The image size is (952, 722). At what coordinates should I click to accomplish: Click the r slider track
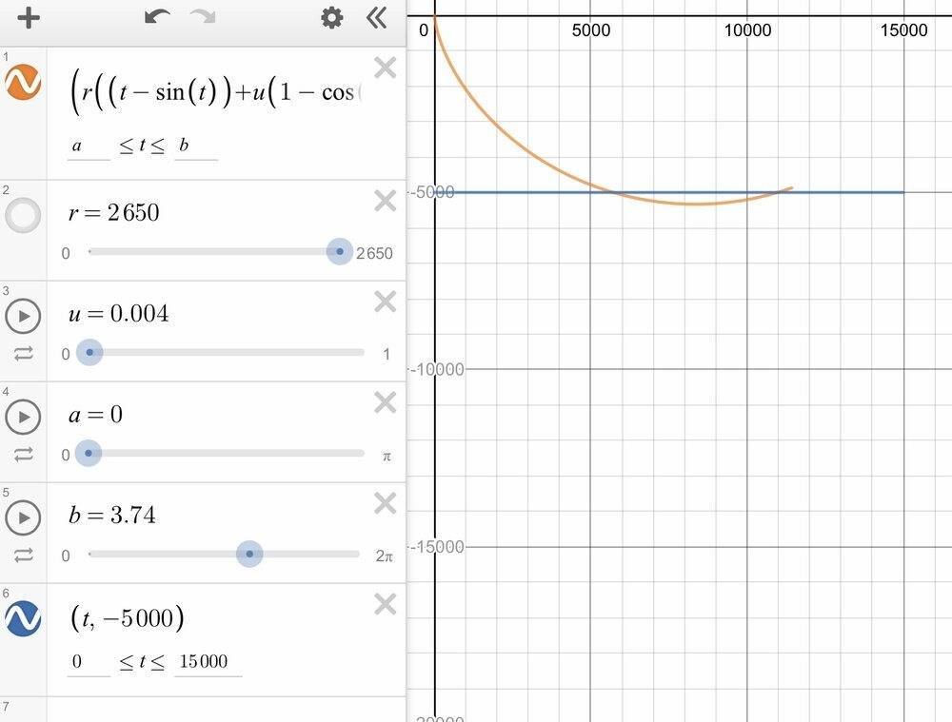(x=212, y=251)
